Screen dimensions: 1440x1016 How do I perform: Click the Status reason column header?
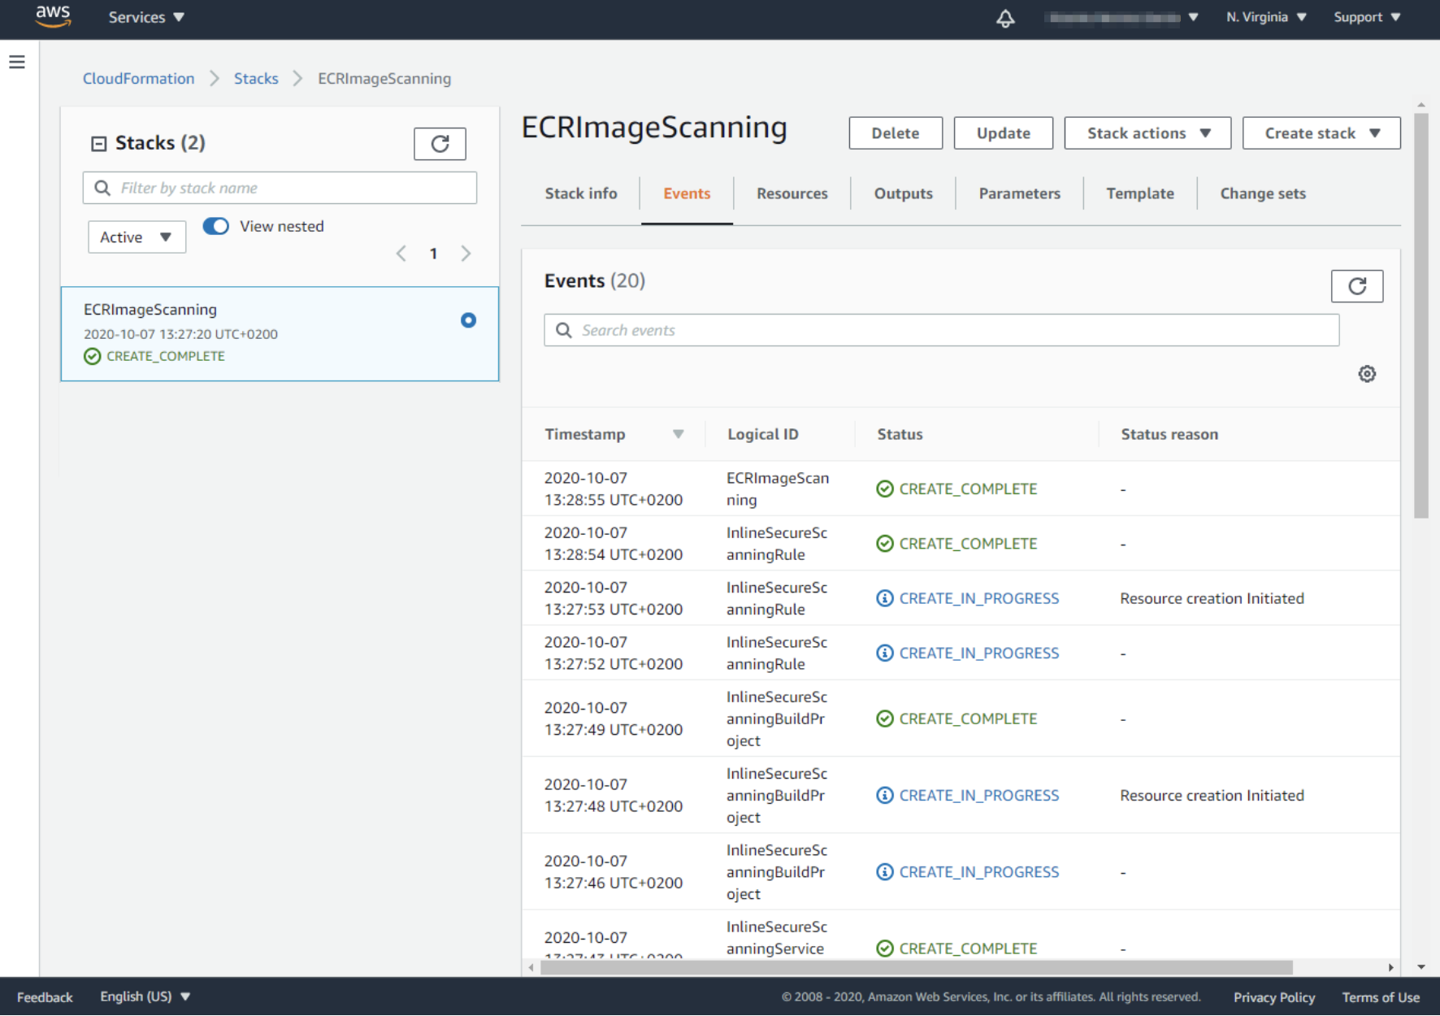click(1169, 434)
